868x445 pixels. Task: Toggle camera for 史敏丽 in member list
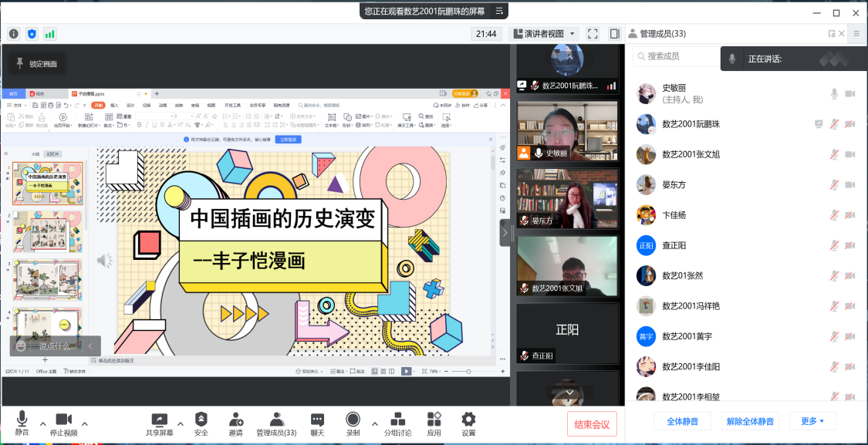[849, 94]
